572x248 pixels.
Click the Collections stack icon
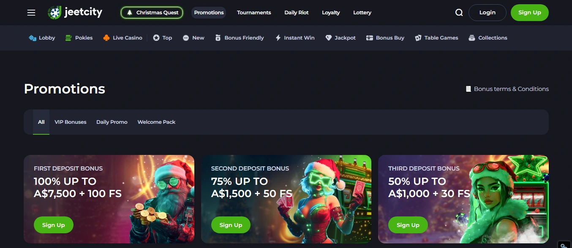472,38
